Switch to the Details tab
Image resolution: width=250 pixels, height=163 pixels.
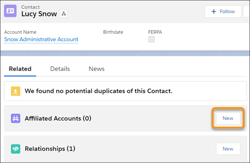click(x=60, y=69)
